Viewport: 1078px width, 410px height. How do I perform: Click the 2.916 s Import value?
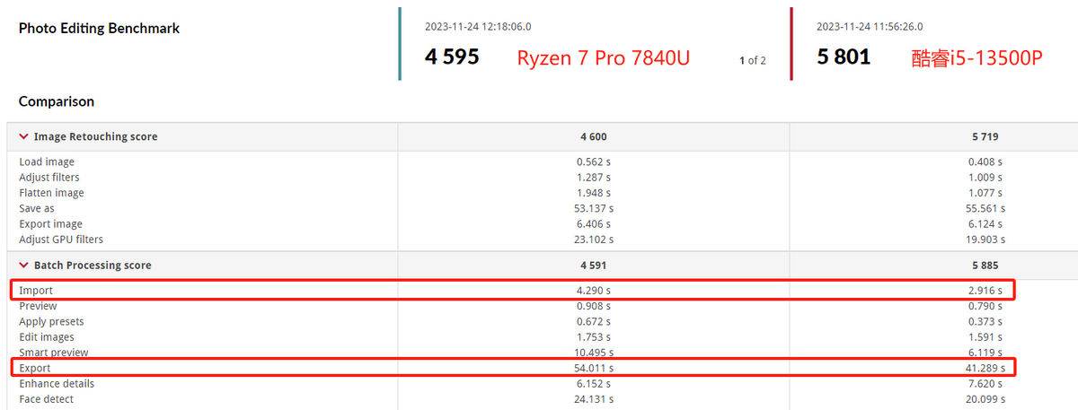(985, 291)
